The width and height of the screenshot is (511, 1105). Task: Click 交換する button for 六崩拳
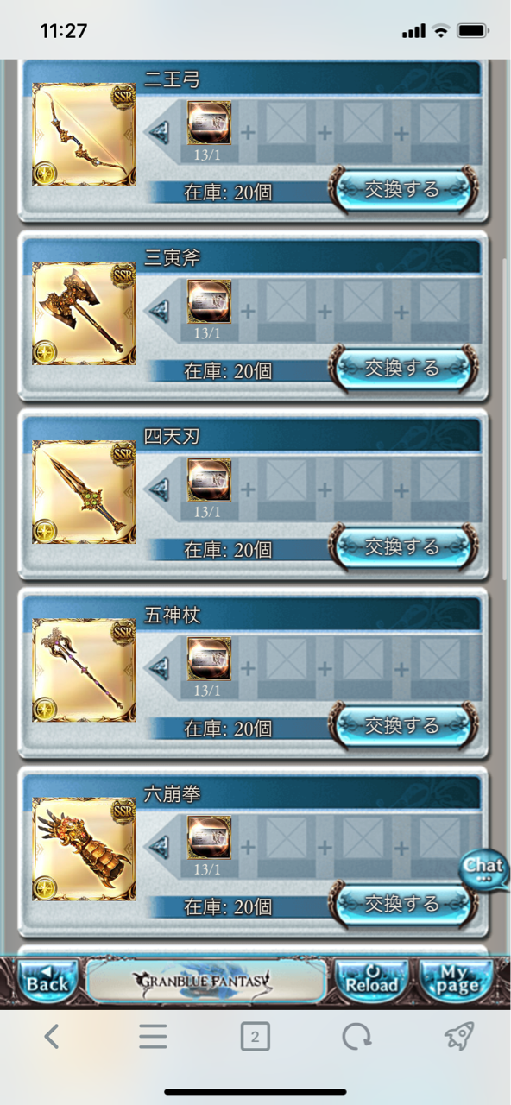[402, 905]
